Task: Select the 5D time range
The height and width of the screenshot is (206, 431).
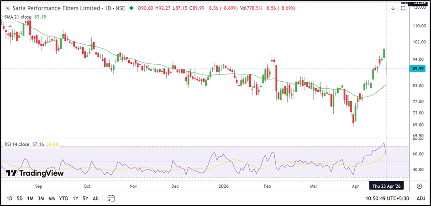Action: point(20,198)
